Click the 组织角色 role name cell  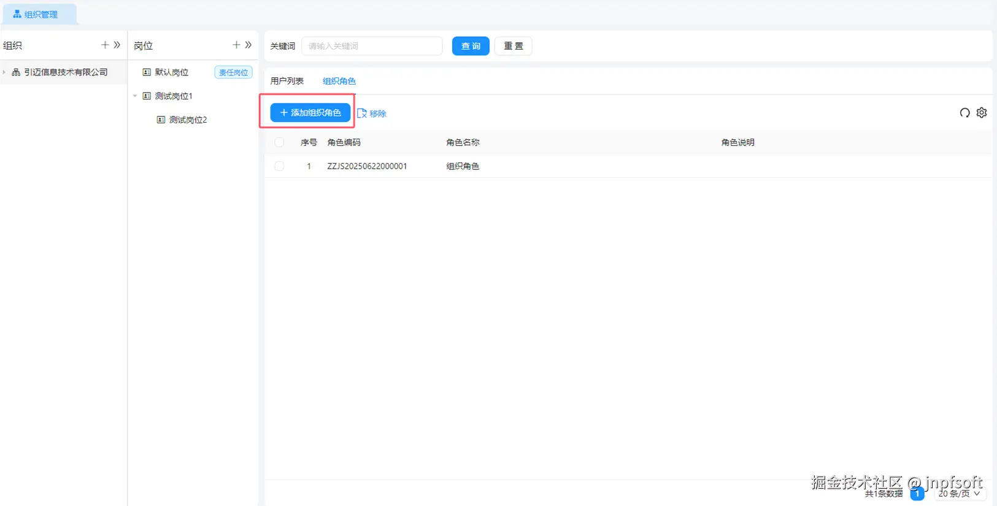[x=463, y=166]
